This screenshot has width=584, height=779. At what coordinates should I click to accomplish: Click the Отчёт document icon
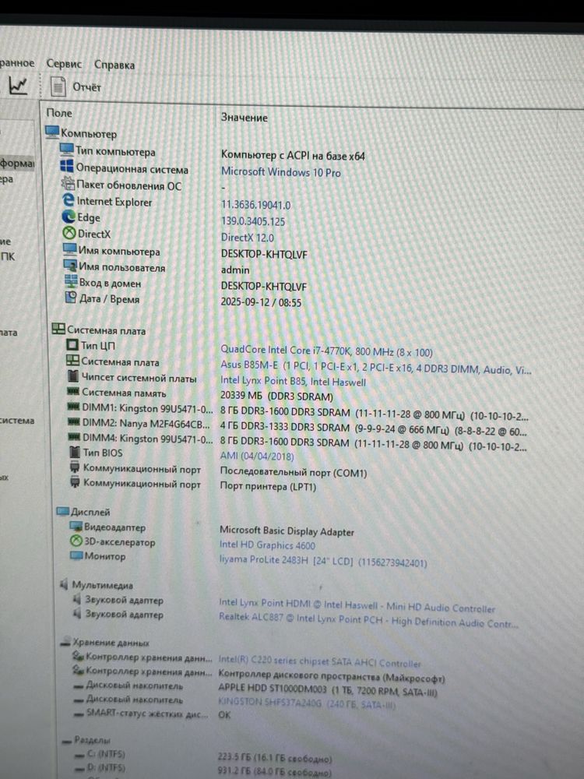pos(58,86)
